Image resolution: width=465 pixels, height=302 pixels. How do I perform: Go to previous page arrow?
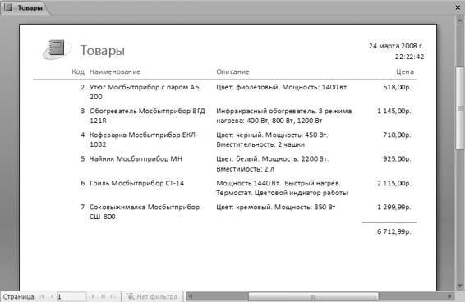[53, 296]
